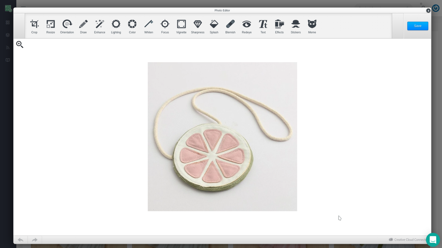Click the power icon at top right

point(436,8)
